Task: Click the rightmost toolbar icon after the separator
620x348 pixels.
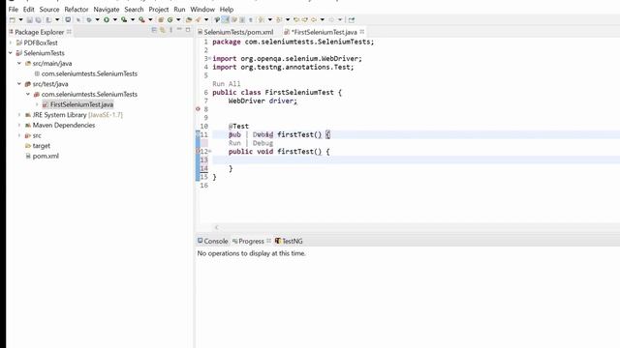Action: [x=352, y=19]
